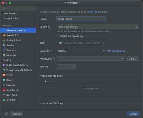Add a property with the plus icon
The image size is (143, 118).
click(46, 81)
